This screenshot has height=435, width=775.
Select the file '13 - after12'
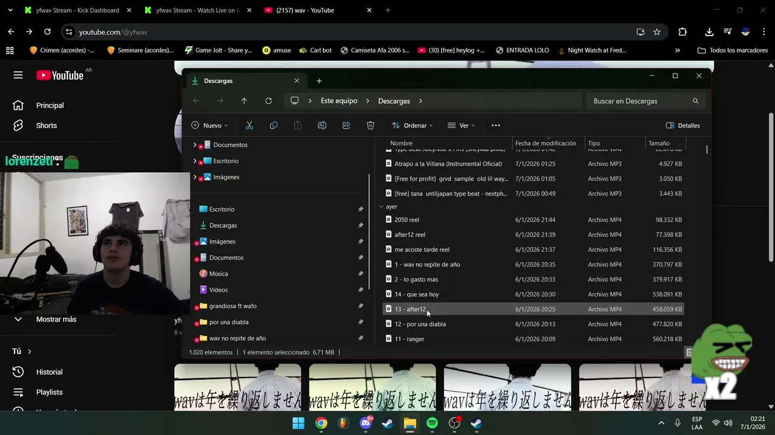pyautogui.click(x=534, y=309)
